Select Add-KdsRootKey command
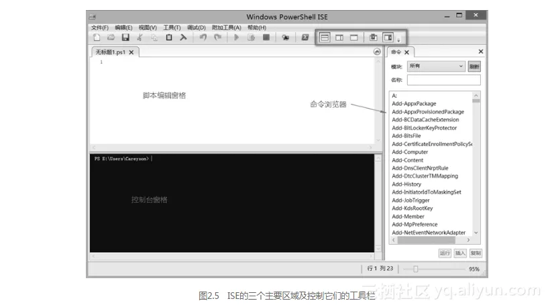This screenshot has height=307, width=548. [x=412, y=208]
